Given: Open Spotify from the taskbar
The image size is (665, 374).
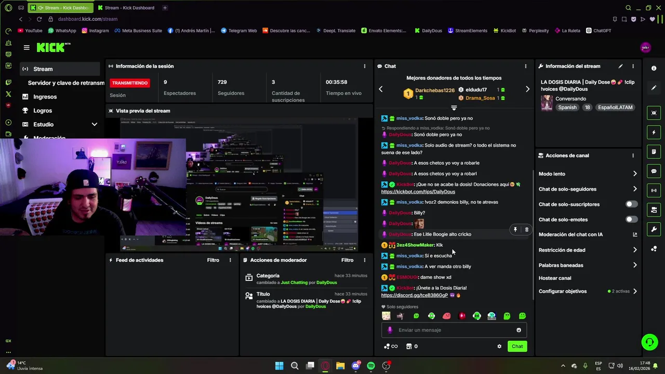Looking at the screenshot, I should tap(371, 366).
